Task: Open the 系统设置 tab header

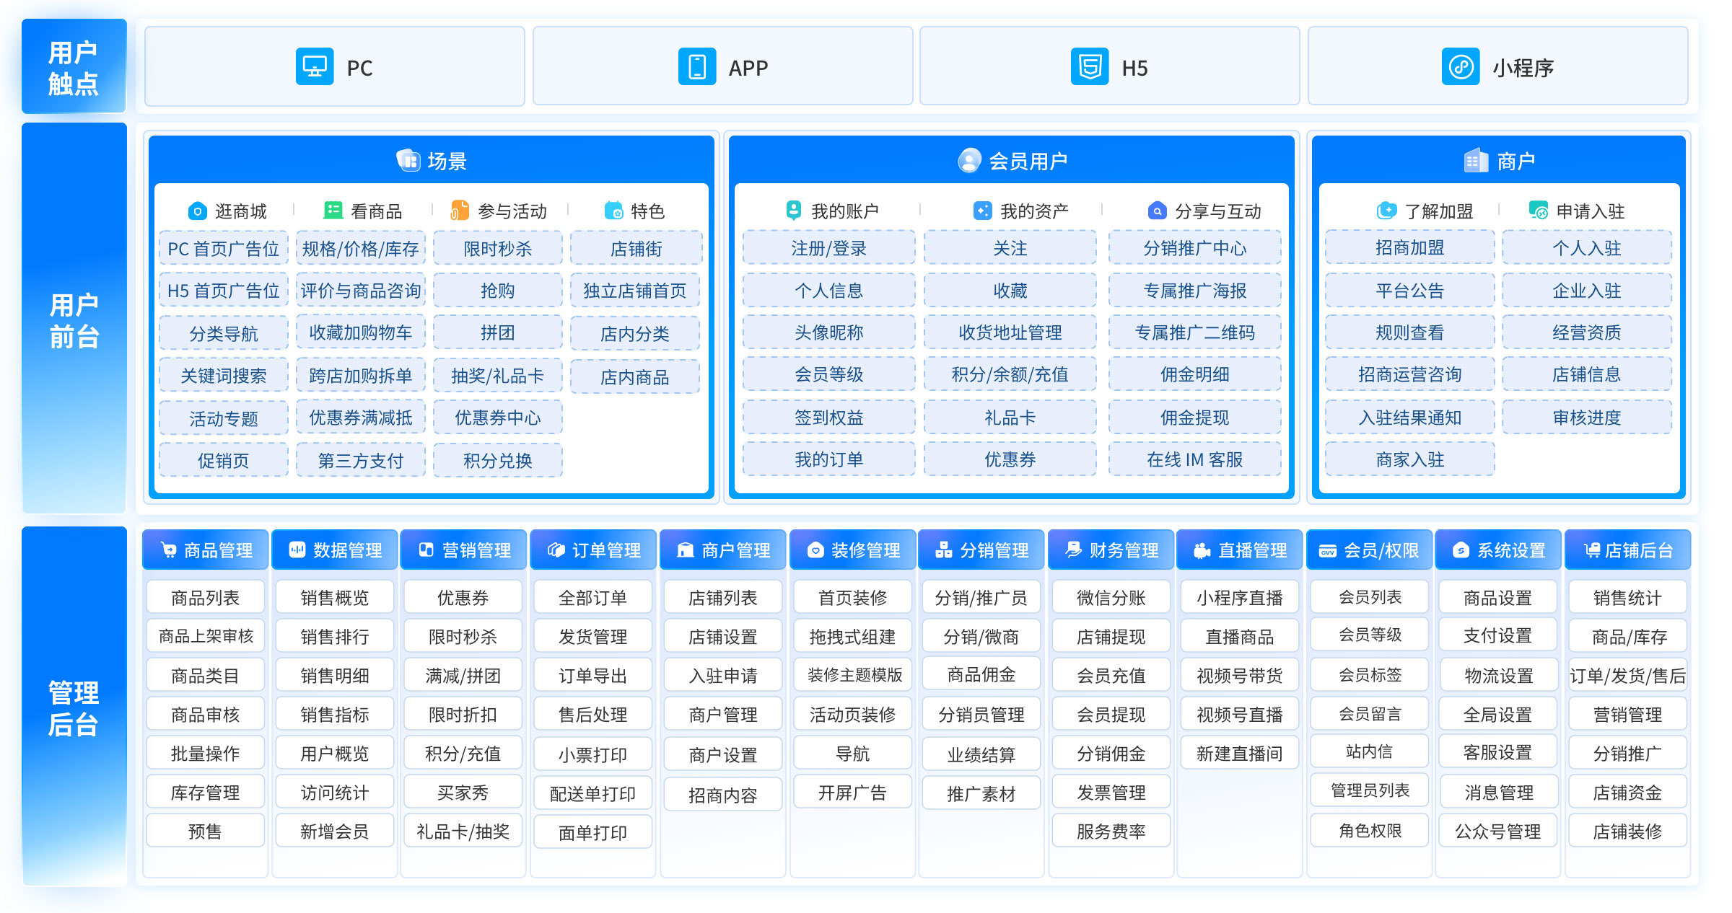Action: point(1498,550)
